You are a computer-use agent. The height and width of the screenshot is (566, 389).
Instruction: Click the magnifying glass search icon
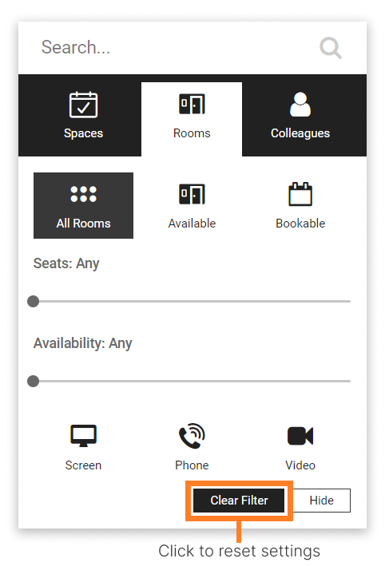(331, 48)
